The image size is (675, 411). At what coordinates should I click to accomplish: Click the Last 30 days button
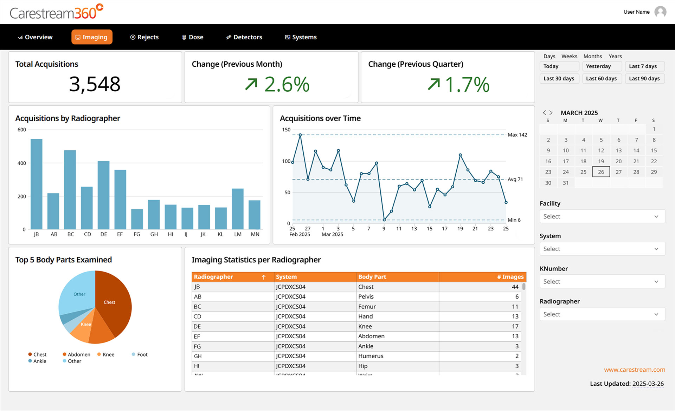pos(559,79)
